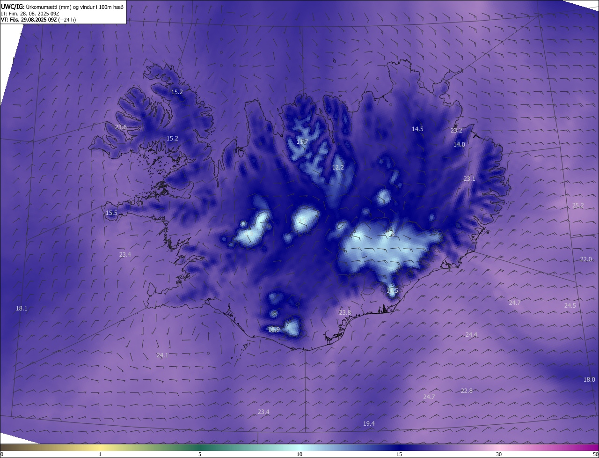The image size is (599, 458).
Task: Select the 25.2 value east of Iceland
Action: (x=578, y=206)
